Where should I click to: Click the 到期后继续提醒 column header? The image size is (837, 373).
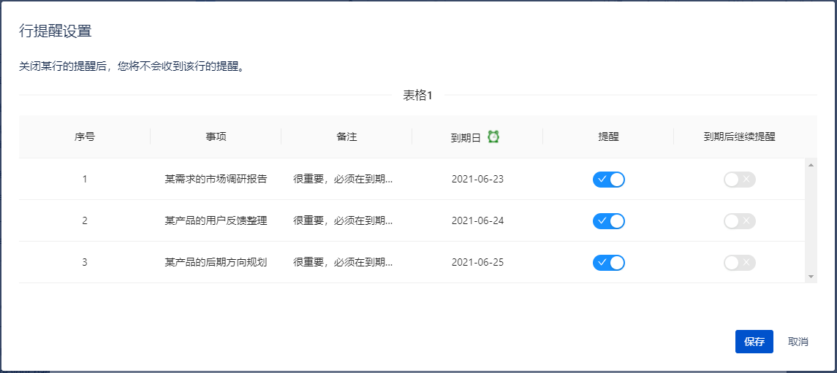pos(739,136)
